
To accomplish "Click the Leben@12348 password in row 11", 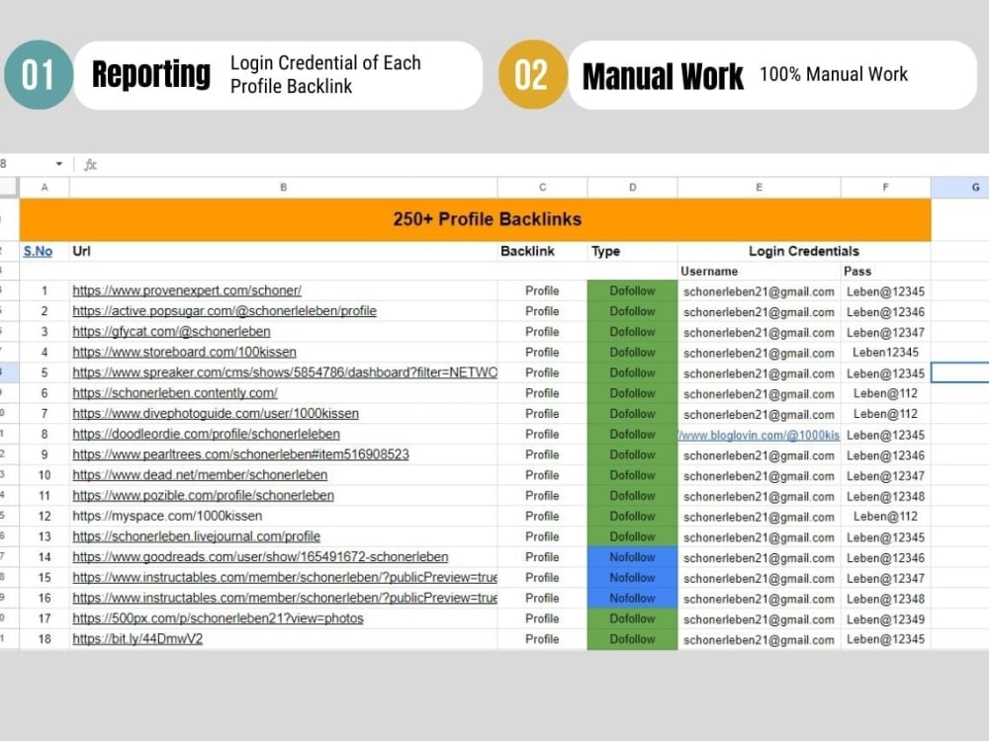I will click(x=885, y=497).
